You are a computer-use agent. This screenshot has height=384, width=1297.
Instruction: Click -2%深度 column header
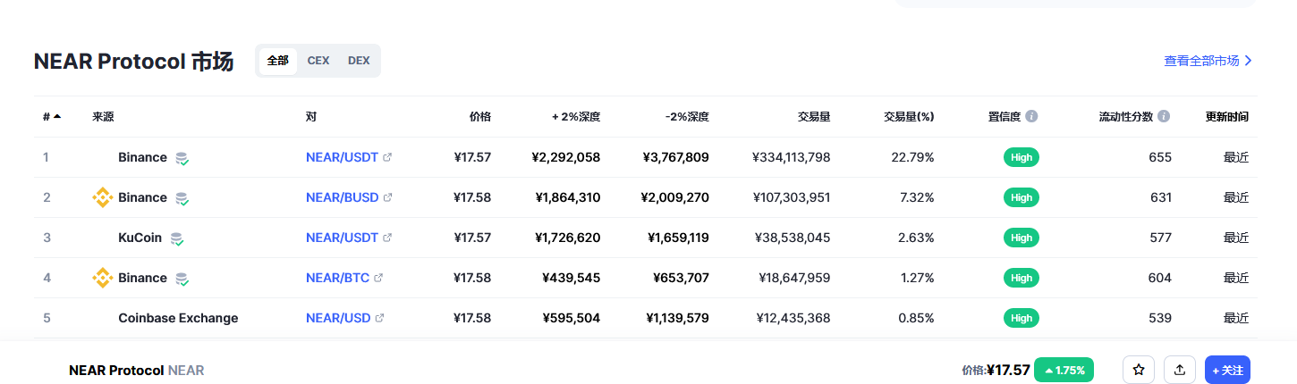coord(687,117)
